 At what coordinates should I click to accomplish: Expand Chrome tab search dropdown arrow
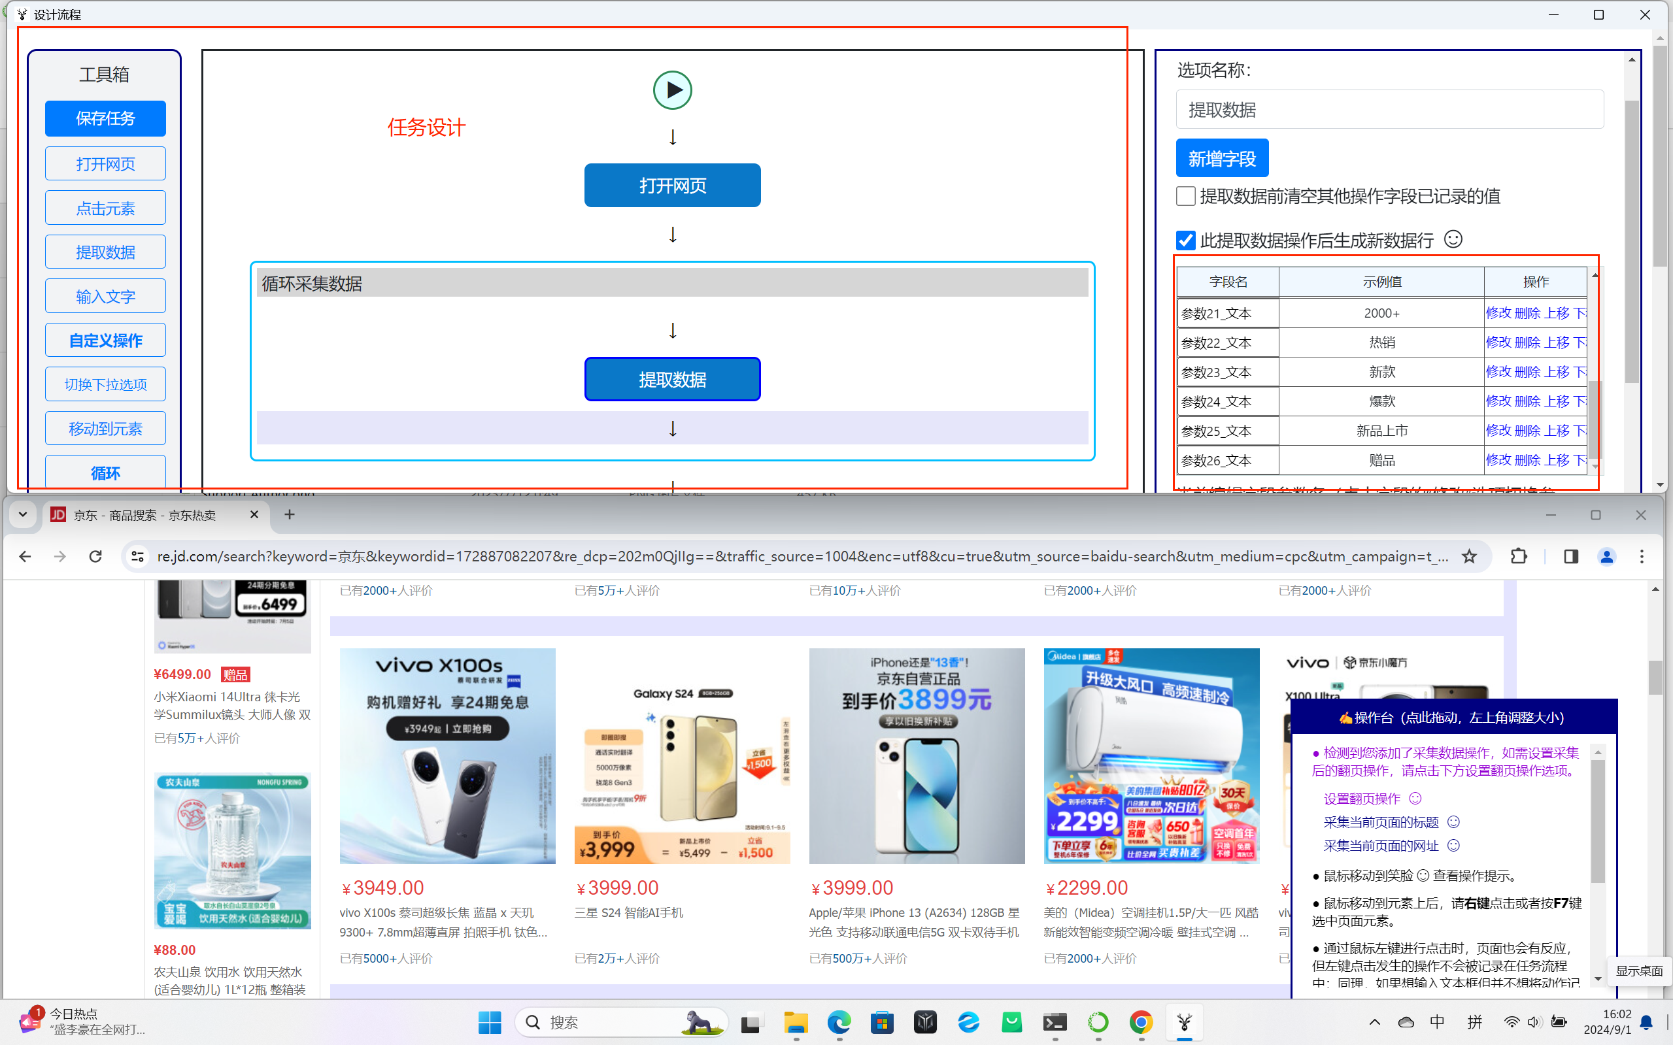pos(23,515)
